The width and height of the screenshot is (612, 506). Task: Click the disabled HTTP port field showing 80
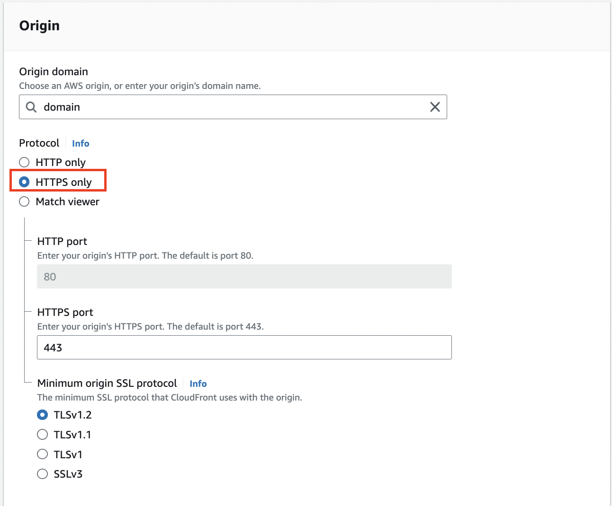pos(244,277)
